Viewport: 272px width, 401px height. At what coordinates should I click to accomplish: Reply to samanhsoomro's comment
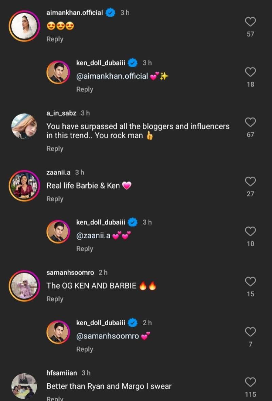(x=55, y=299)
